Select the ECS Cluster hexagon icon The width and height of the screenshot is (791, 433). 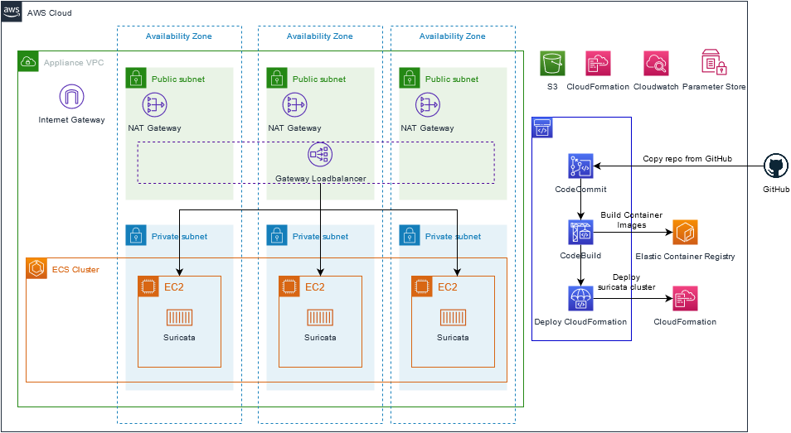point(36,268)
